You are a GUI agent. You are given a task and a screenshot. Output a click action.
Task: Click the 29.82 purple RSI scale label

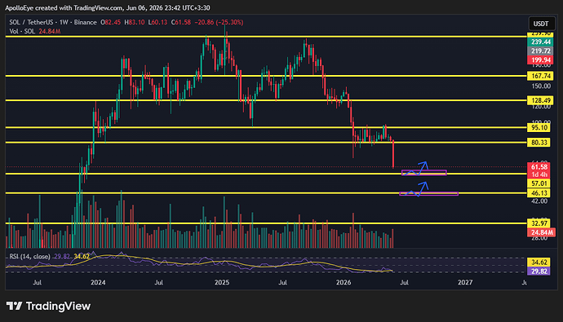click(x=539, y=271)
